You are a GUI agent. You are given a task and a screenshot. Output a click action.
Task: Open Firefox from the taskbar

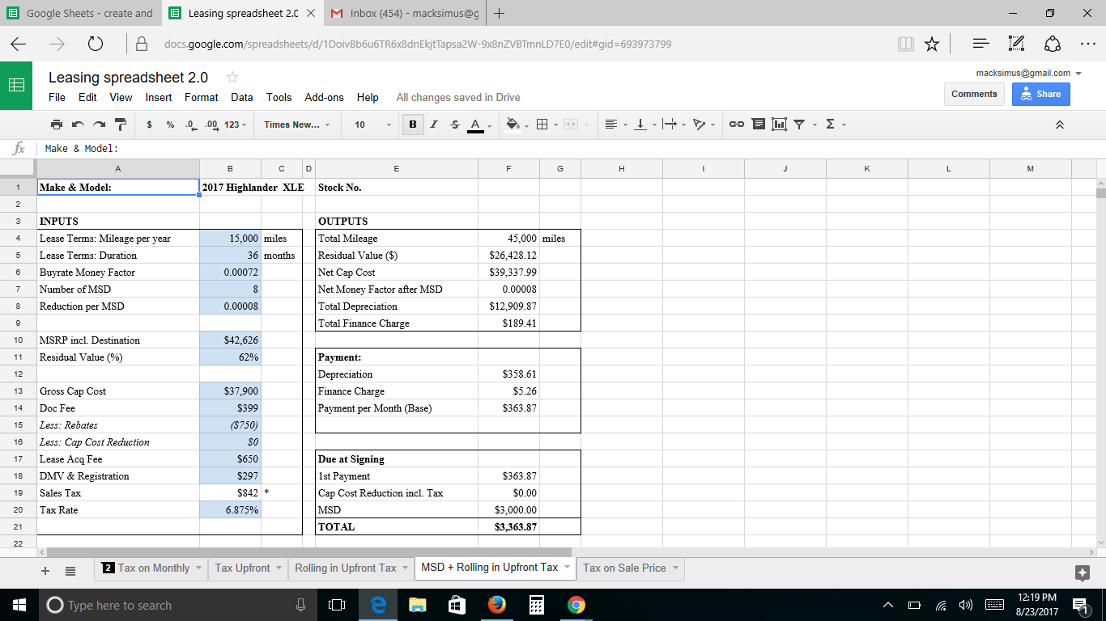point(496,605)
